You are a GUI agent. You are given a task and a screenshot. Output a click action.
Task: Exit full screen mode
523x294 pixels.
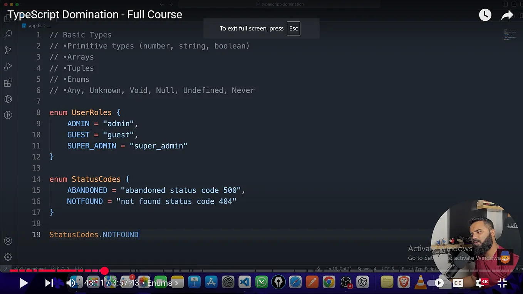(502, 283)
